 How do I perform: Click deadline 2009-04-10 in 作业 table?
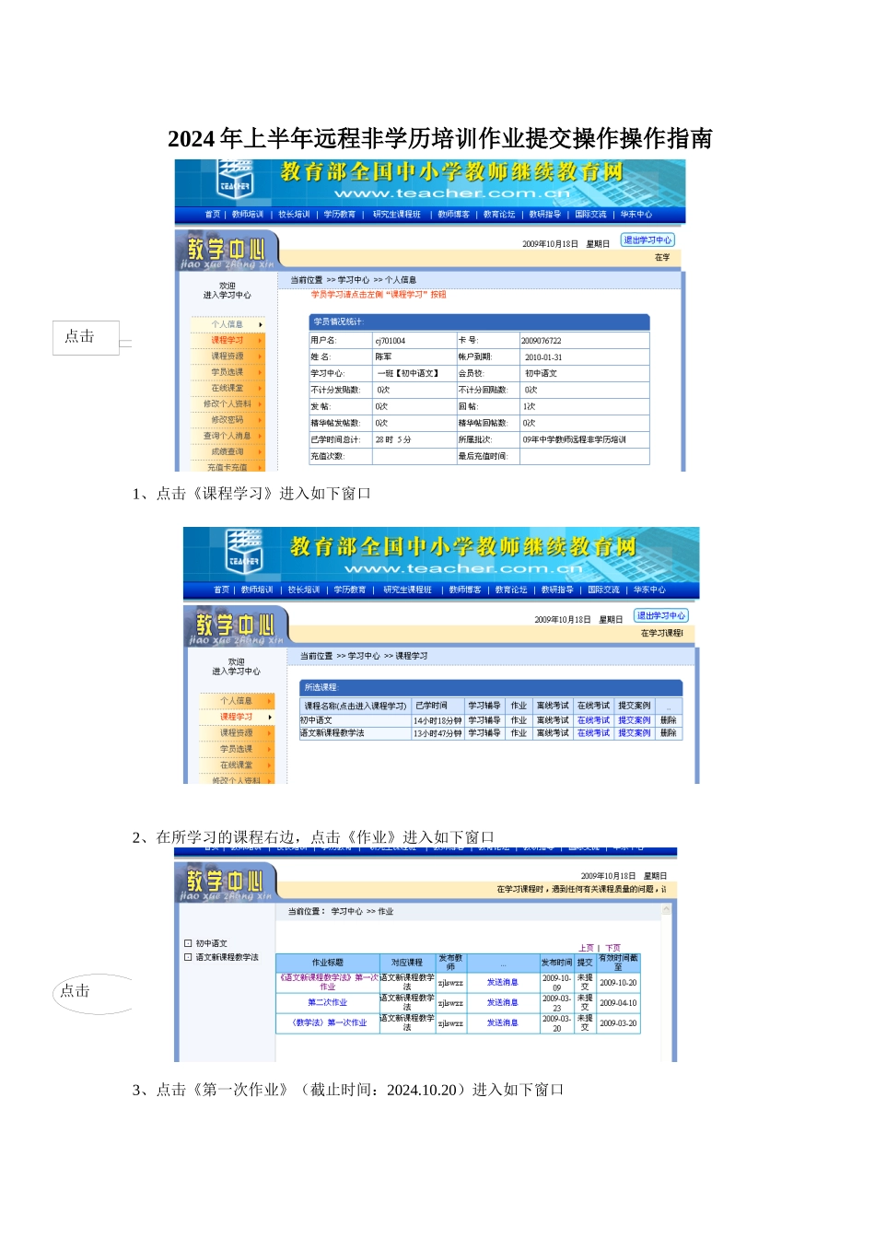pos(618,1003)
